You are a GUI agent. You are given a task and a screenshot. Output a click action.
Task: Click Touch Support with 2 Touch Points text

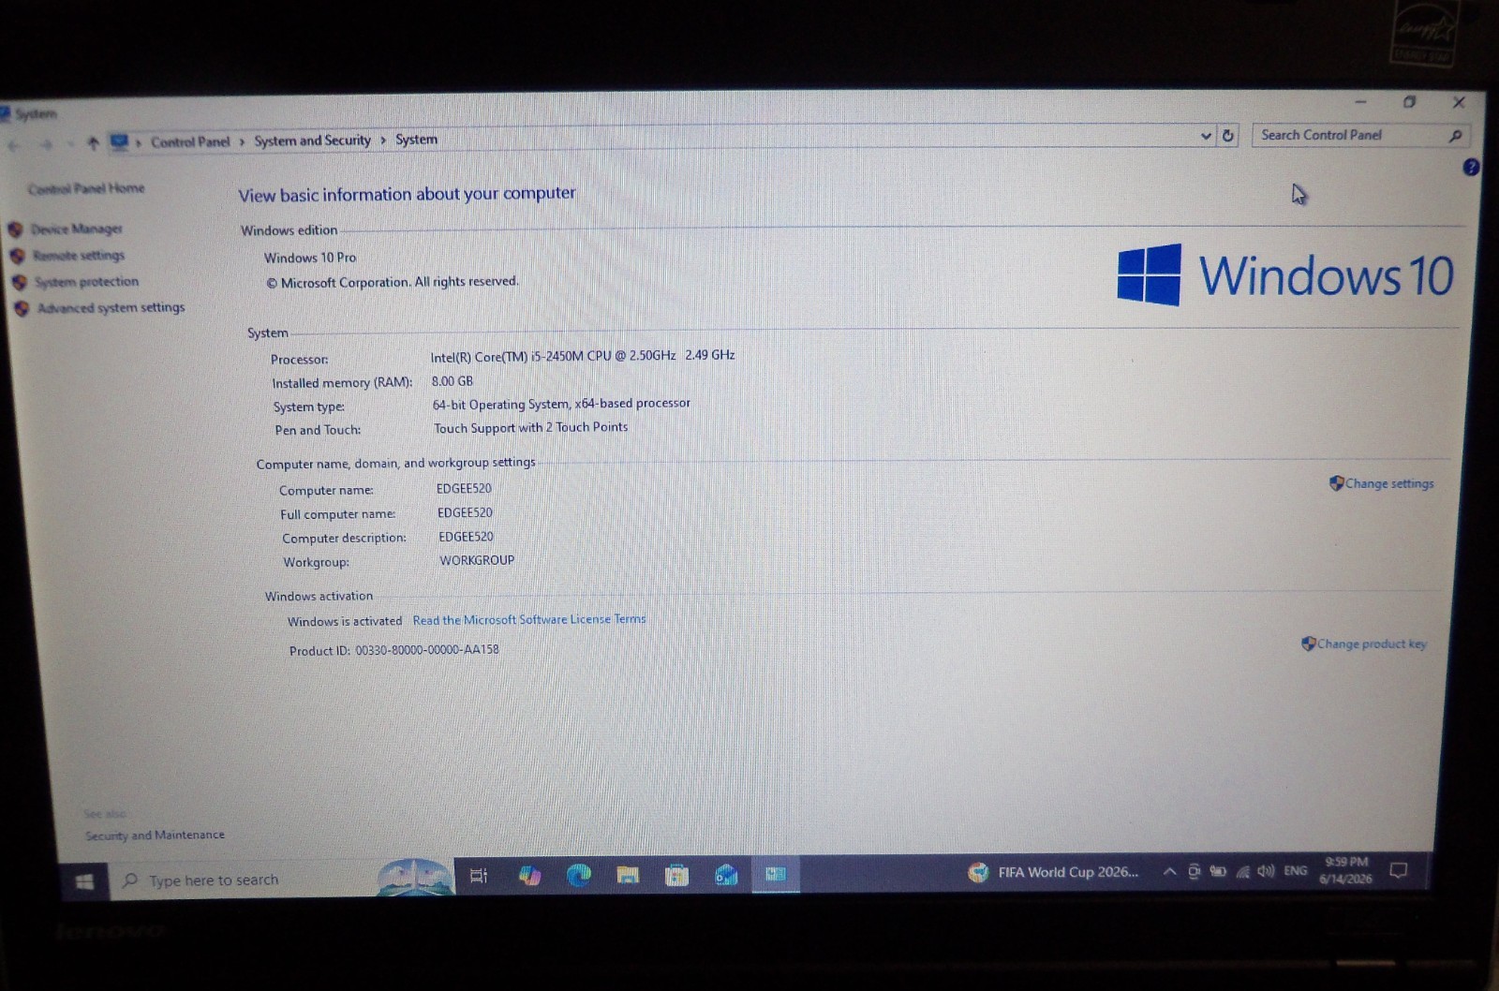click(x=530, y=427)
